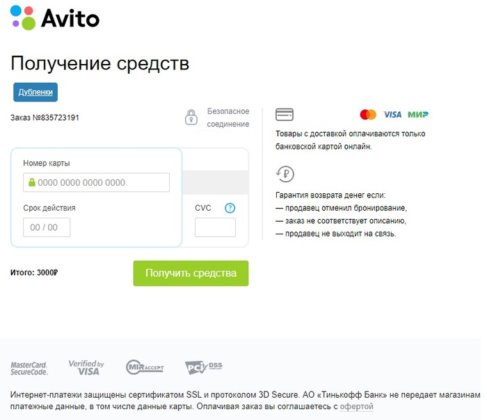Viewport: 487px width, 420px height.
Task: Click the blue VISA logo
Action: pos(392,115)
